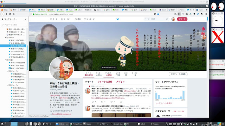
Task: Switch to the GitHub Optic tab
Action: [97, 10]
